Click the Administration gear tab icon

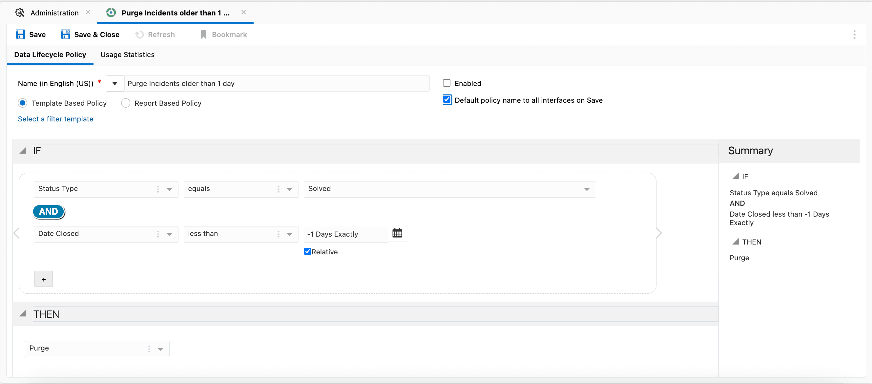point(20,12)
